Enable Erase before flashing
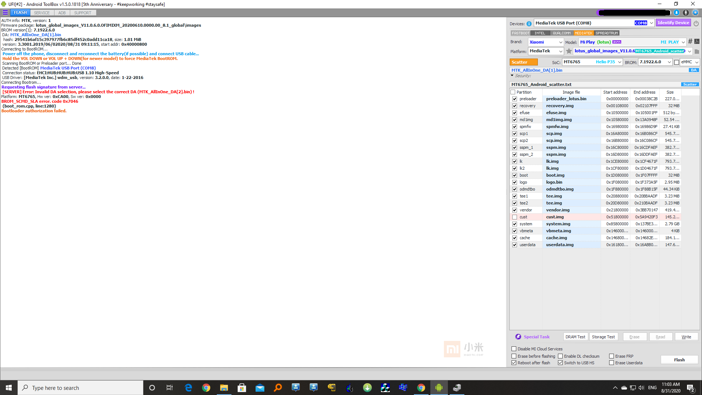Viewport: 702px width, 395px height. click(514, 356)
